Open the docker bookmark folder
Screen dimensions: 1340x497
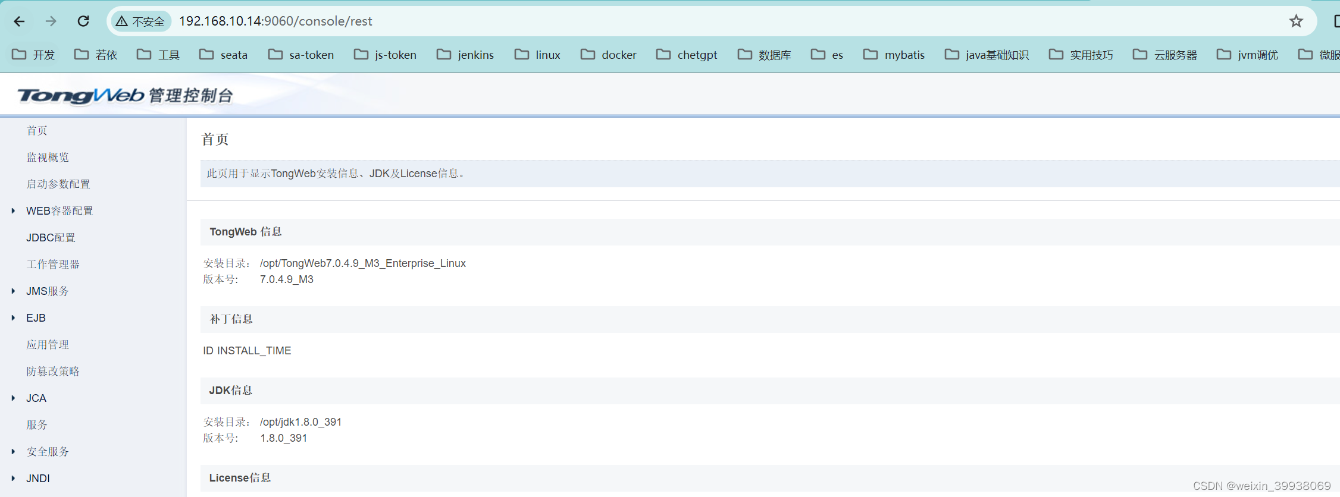(x=609, y=55)
